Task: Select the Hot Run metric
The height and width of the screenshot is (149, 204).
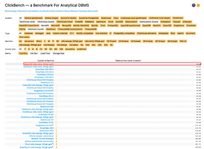Action: coord(34,53)
